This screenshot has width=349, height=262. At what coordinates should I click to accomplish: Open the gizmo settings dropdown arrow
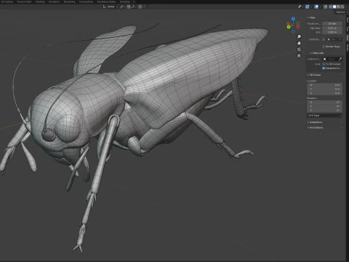tap(311, 7)
